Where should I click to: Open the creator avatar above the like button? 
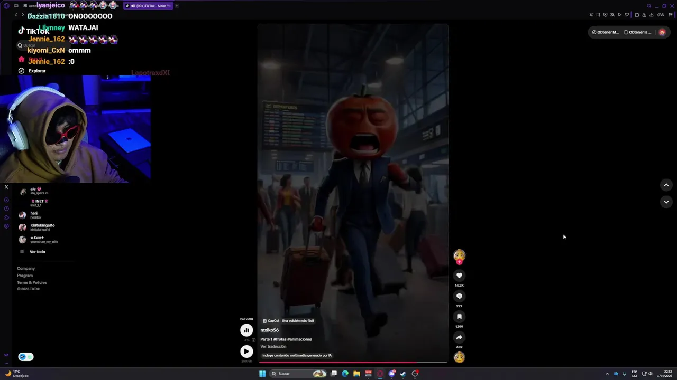click(459, 256)
